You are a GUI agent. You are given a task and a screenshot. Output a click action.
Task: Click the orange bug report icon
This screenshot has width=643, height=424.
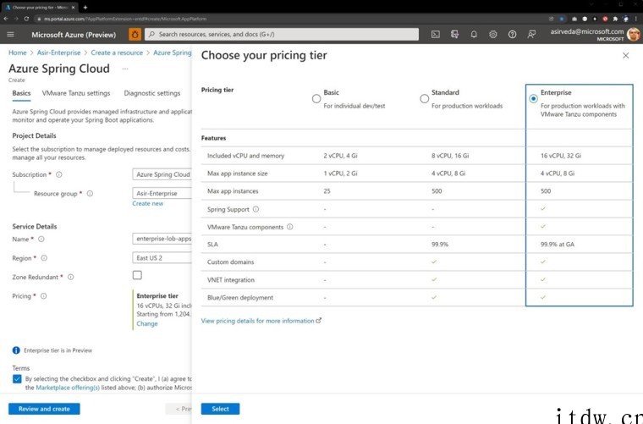tap(135, 34)
